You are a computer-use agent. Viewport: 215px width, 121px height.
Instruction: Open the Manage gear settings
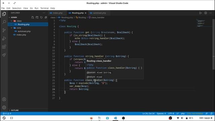coord(4,107)
